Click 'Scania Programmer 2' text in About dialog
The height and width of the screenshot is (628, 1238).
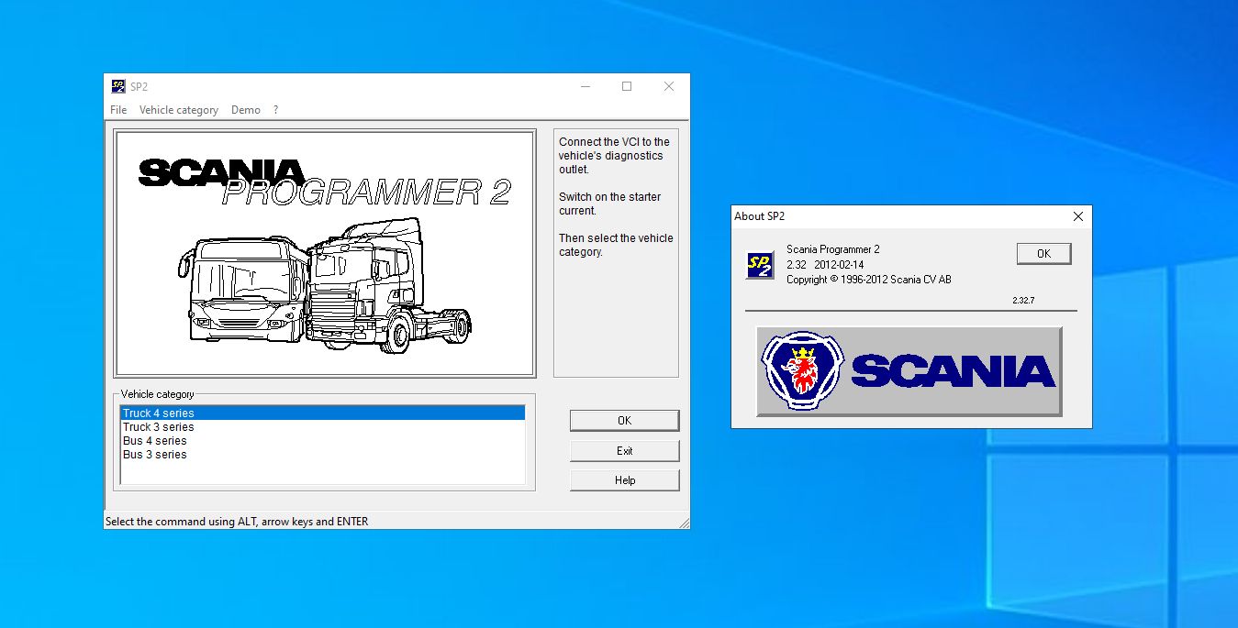833,249
